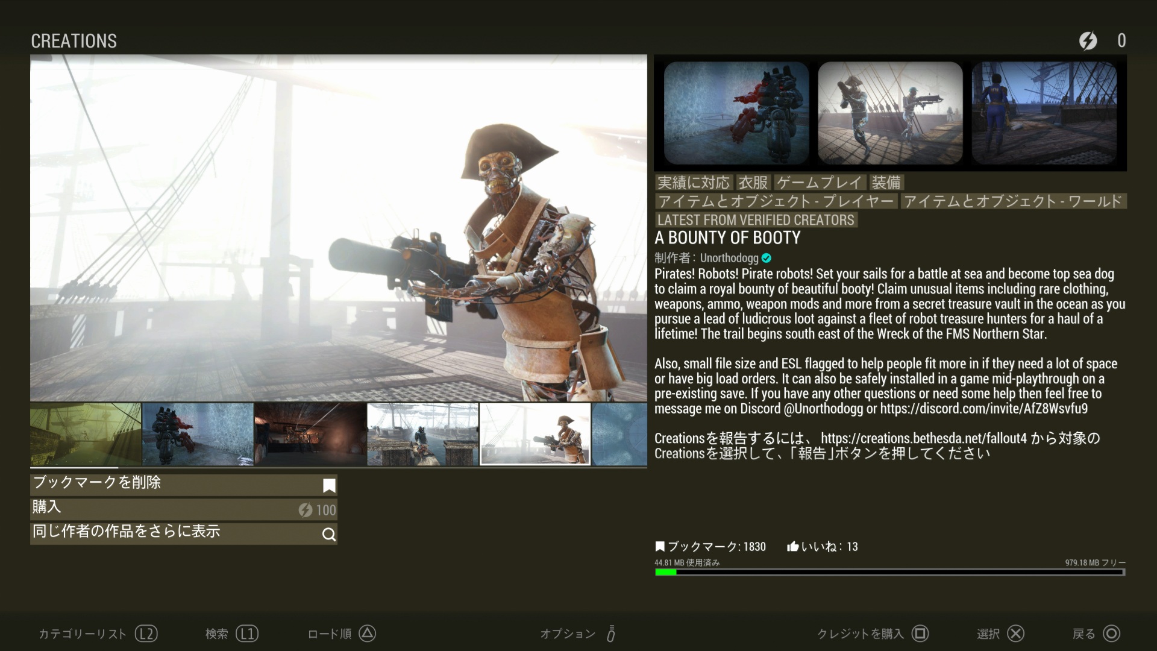Select the 購入 purchase option for 100 credits
Screen dimensions: 1157x651
[183, 509]
